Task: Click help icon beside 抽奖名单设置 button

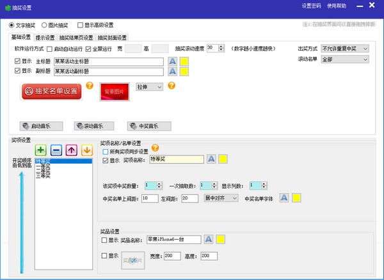Action: pyautogui.click(x=90, y=85)
